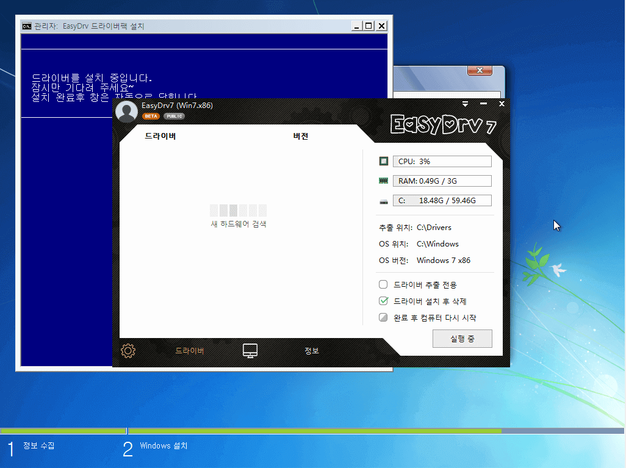Open the EasyDrv7 title bar dropdown arrow
This screenshot has height=468, width=626.
click(465, 104)
